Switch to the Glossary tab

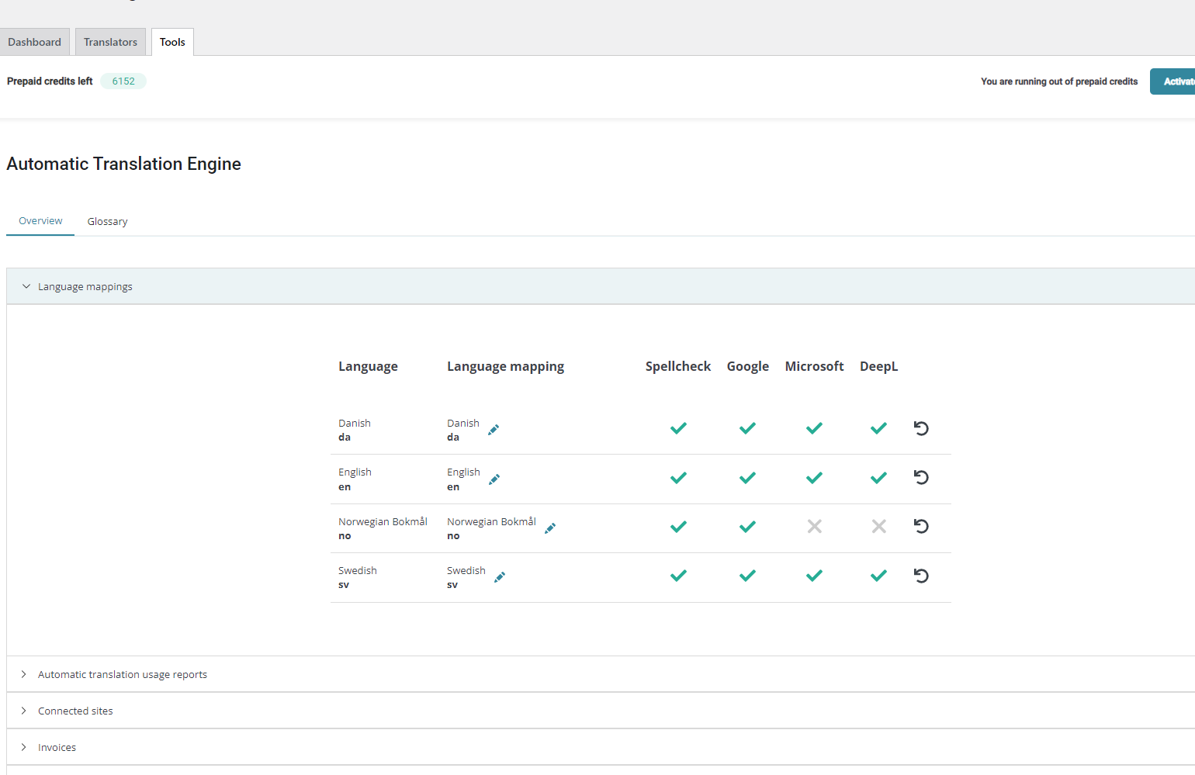coord(107,221)
